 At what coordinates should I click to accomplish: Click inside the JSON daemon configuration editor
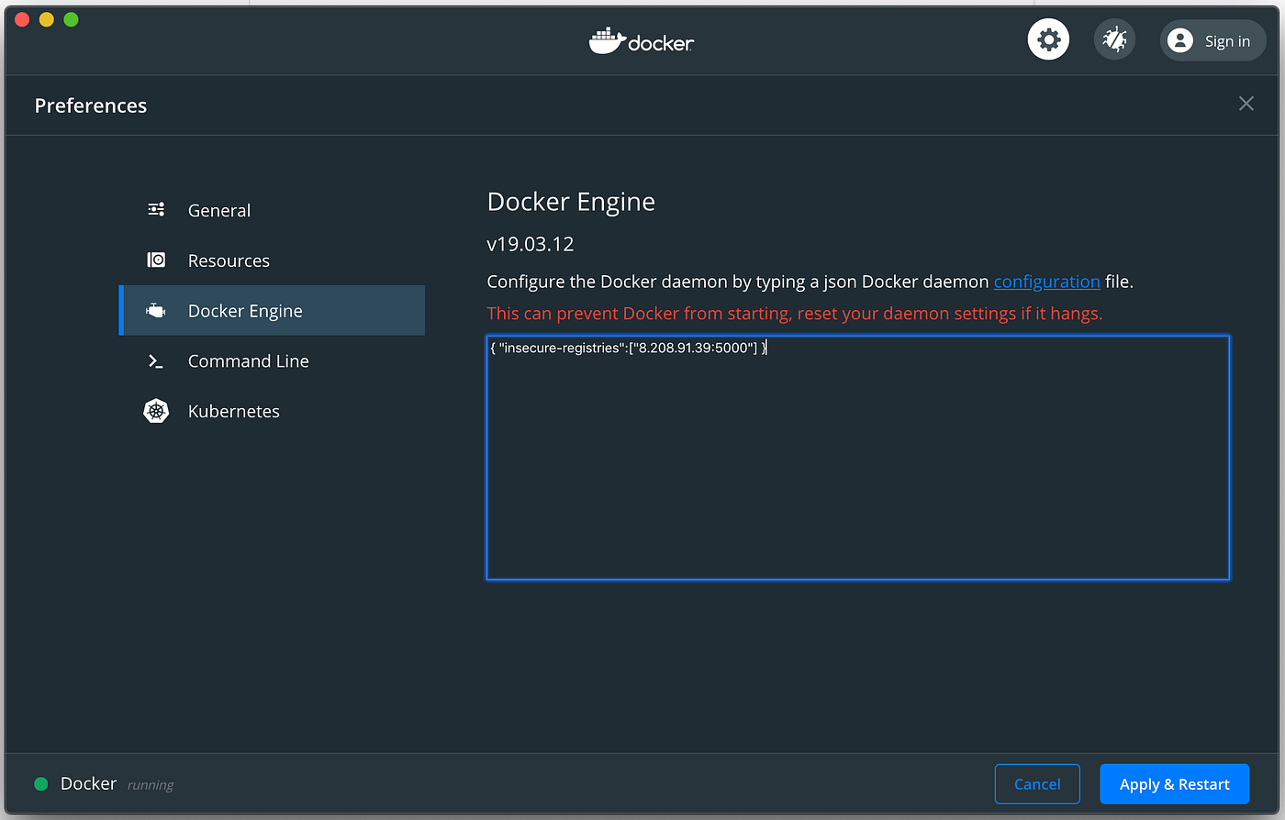click(x=857, y=459)
